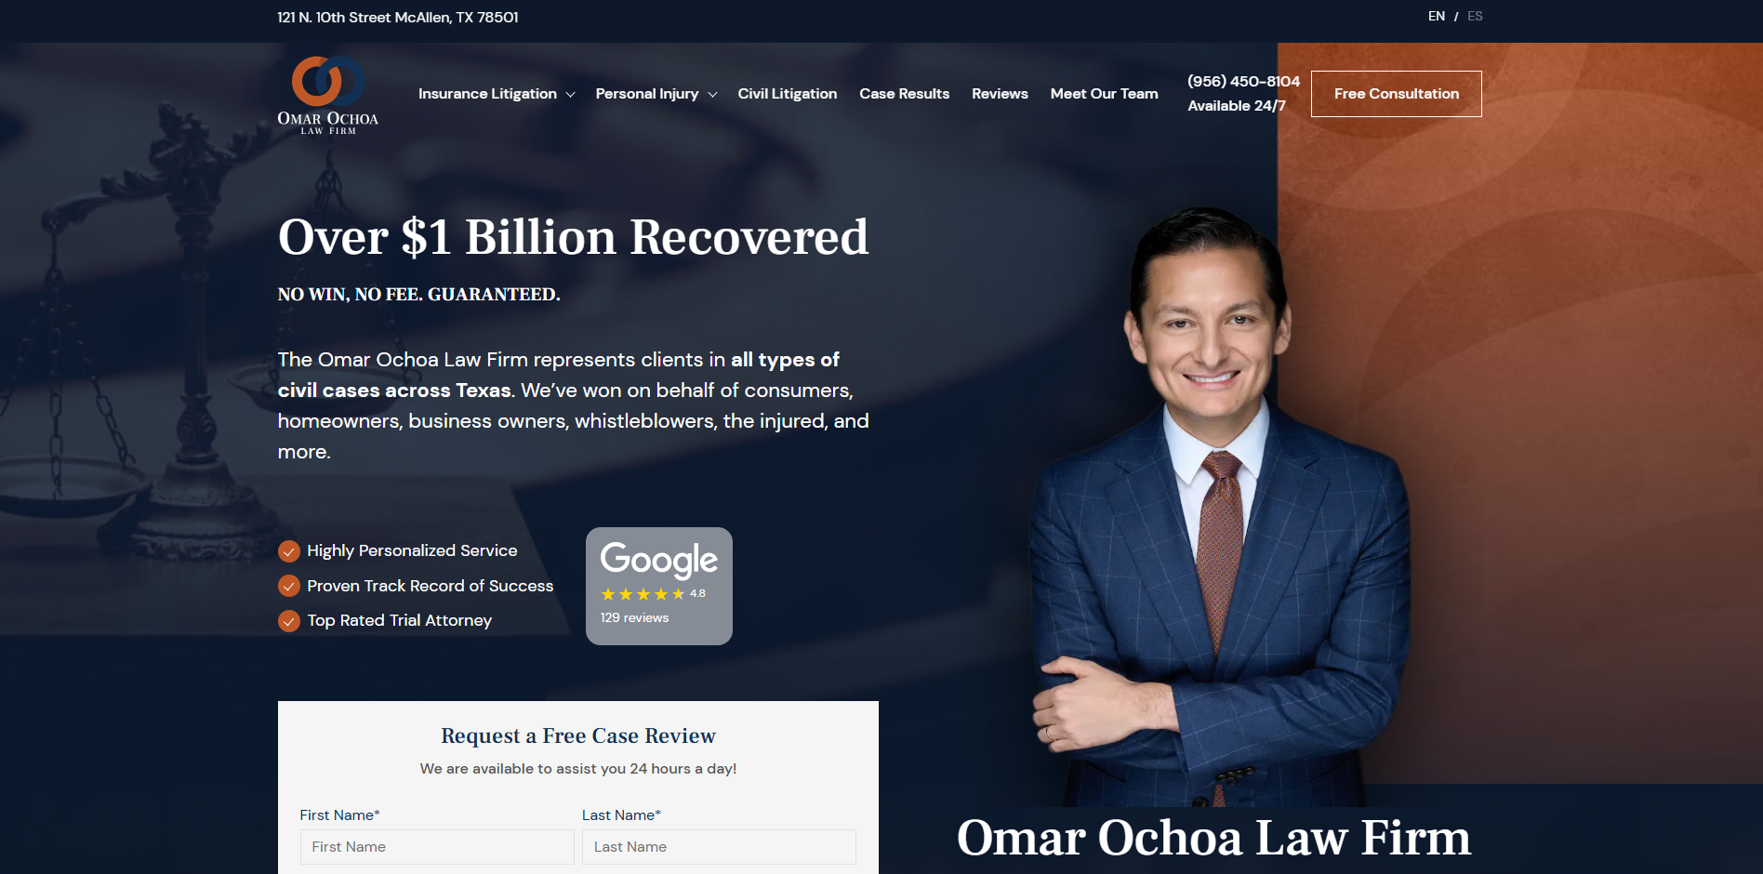Expand the Personal Injury dropdown chevron

[x=712, y=95]
